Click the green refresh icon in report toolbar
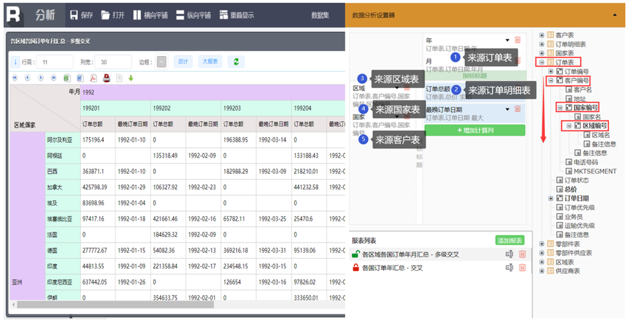 [236, 62]
